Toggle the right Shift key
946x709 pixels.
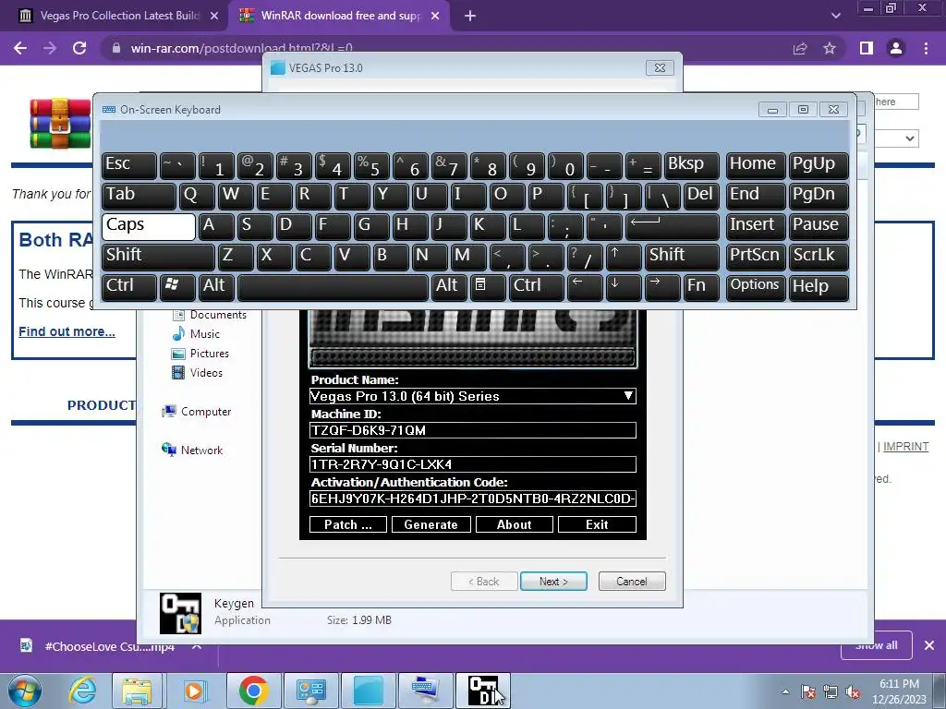tap(682, 257)
